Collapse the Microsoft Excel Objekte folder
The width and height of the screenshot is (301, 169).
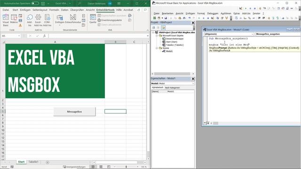157,36
